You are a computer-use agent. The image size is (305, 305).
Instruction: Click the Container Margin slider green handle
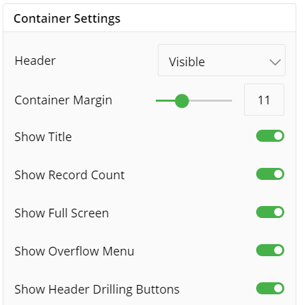[182, 101]
